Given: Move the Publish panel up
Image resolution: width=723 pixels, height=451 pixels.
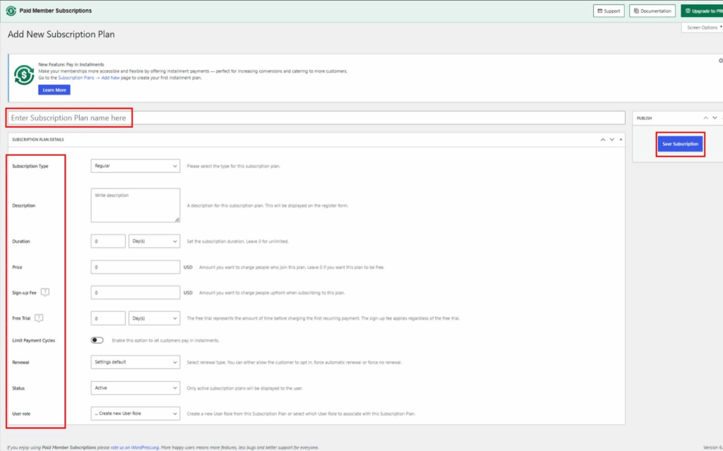Looking at the screenshot, I should point(705,118).
